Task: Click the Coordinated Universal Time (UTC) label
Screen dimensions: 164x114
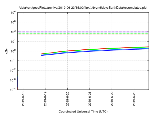Action: click(x=83, y=111)
